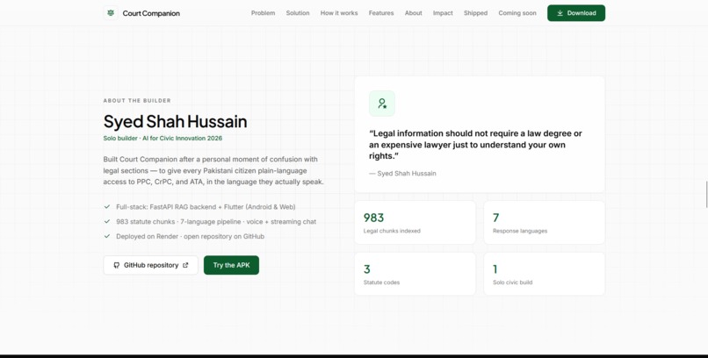708x358 pixels.
Task: Click checkmark icon beside Deployed on Render
Action: 107,236
